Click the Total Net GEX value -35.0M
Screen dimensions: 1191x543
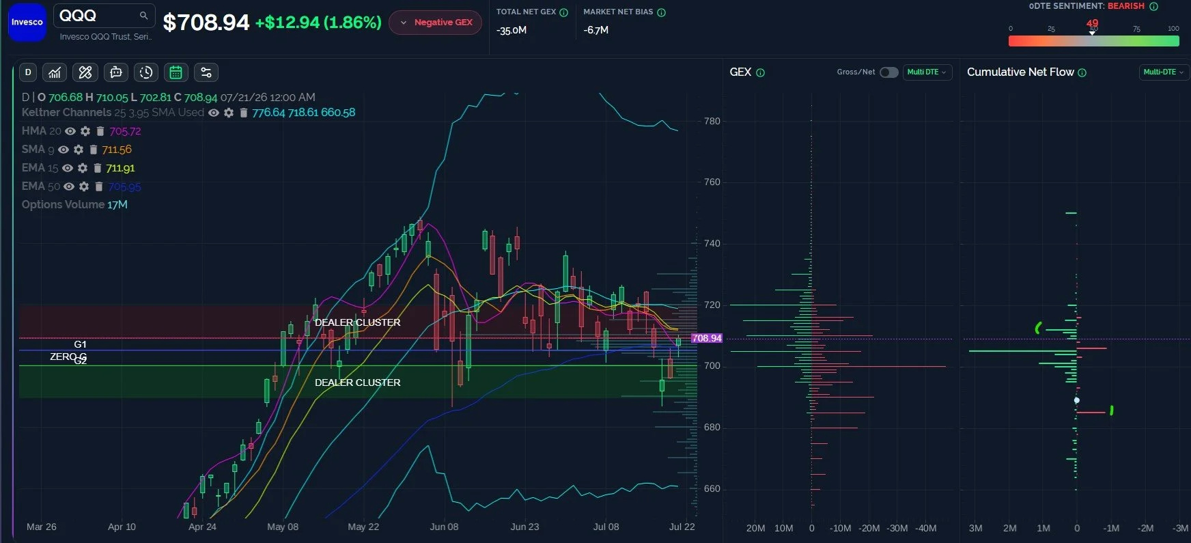pyautogui.click(x=512, y=31)
